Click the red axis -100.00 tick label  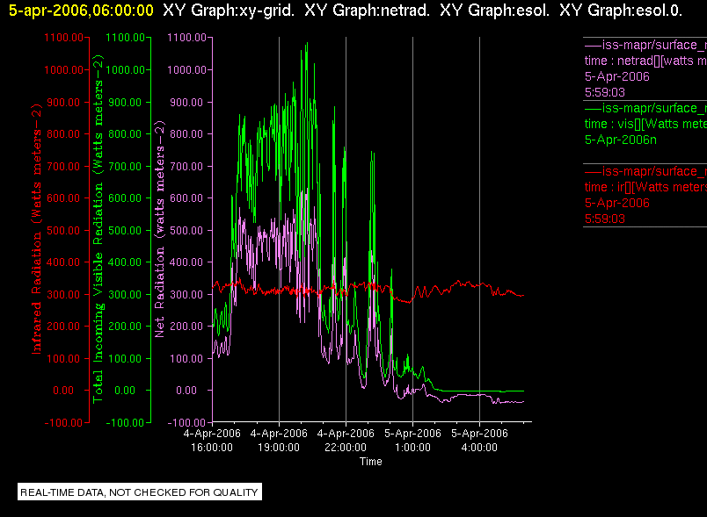[x=63, y=422]
